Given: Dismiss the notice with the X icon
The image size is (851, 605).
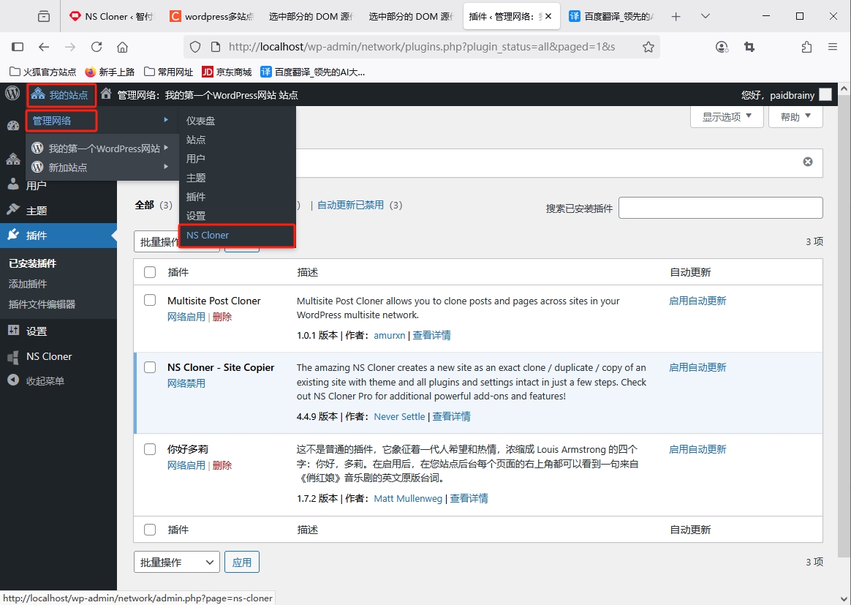Looking at the screenshot, I should click(x=808, y=162).
